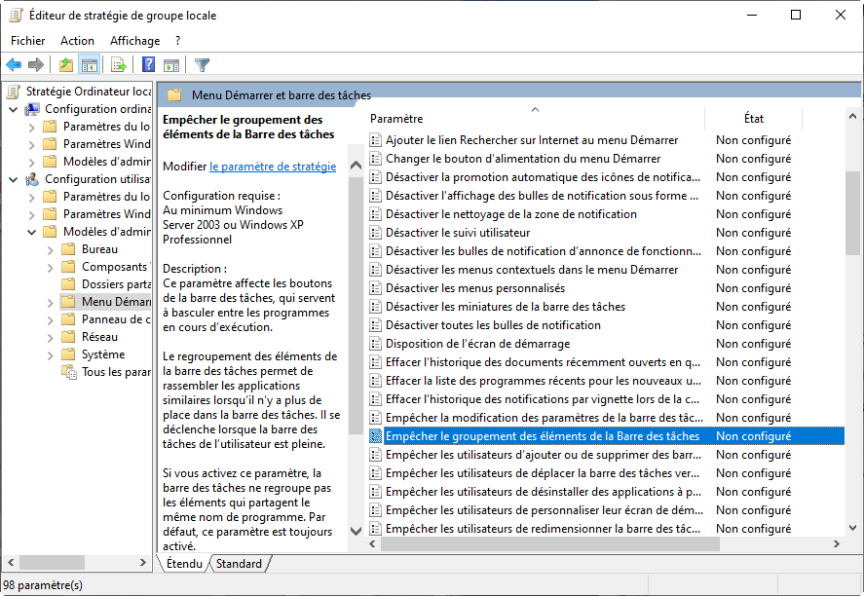Click the tree pane horizontal scrollbar thumb
Image resolution: width=864 pixels, height=596 pixels.
point(53,562)
